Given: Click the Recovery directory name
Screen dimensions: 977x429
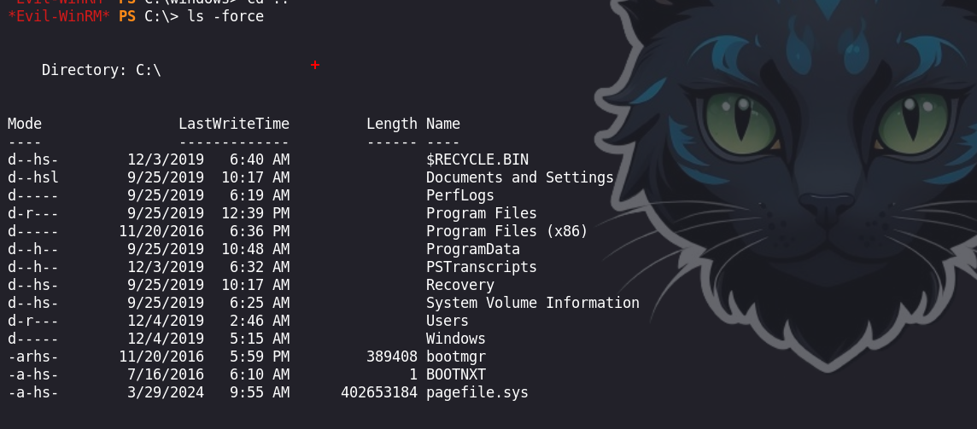Looking at the screenshot, I should [x=460, y=285].
